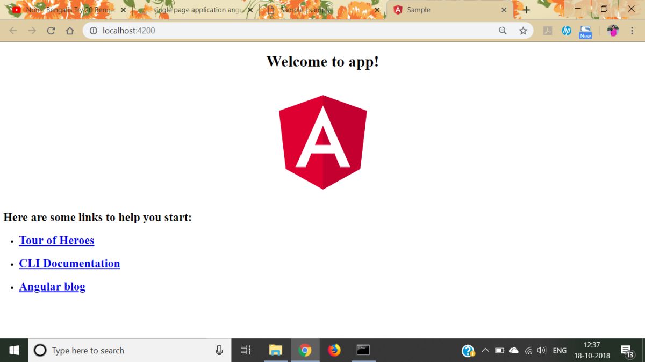This screenshot has height=362, width=645.
Task: Close the Sample | sample tab
Action: [377, 10]
